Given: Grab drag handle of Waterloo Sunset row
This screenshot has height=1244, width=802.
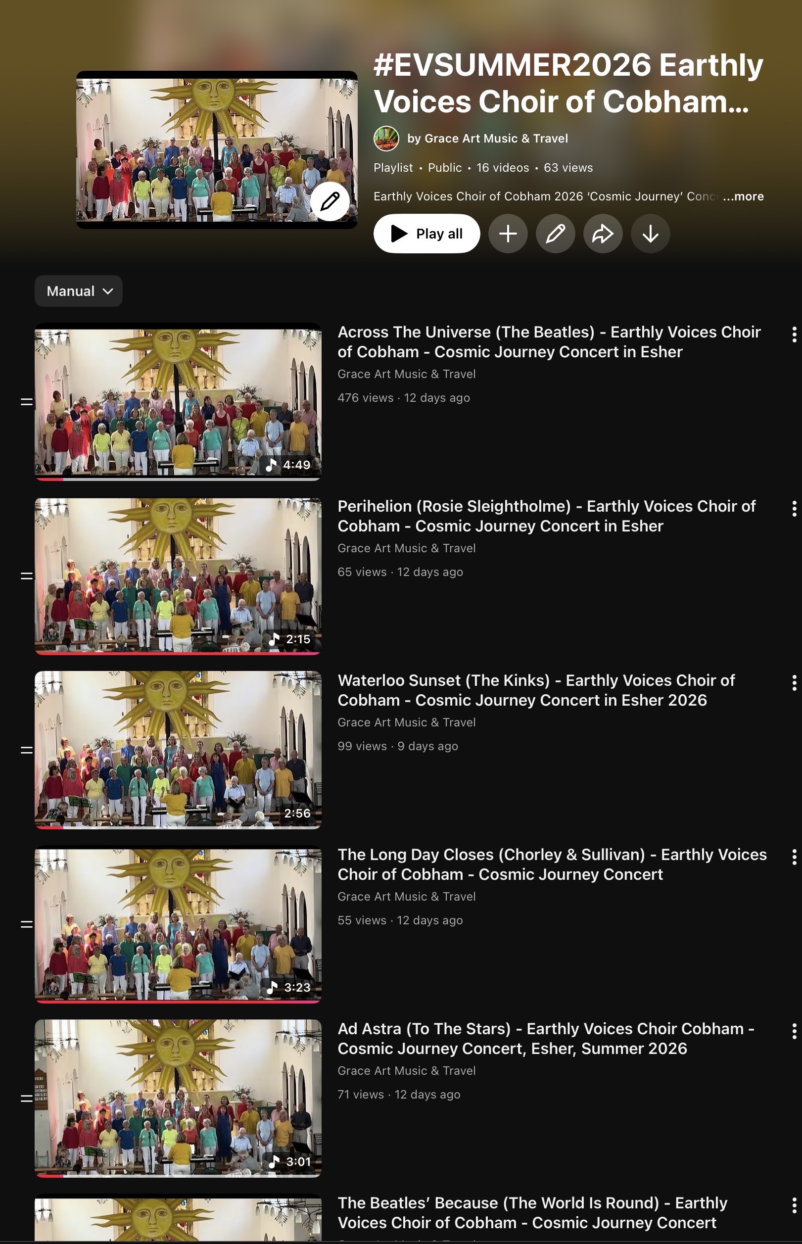Looking at the screenshot, I should click(x=27, y=750).
